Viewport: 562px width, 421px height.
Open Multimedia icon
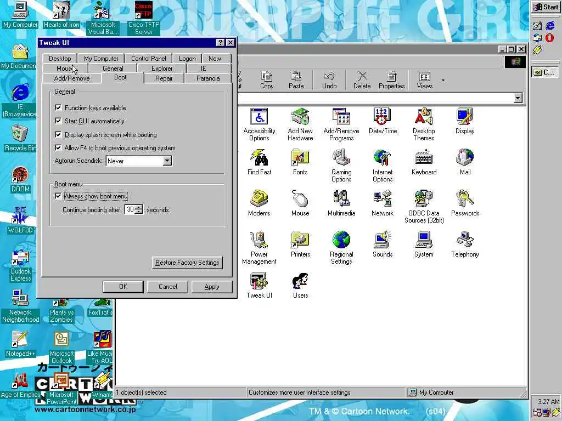[x=341, y=203]
